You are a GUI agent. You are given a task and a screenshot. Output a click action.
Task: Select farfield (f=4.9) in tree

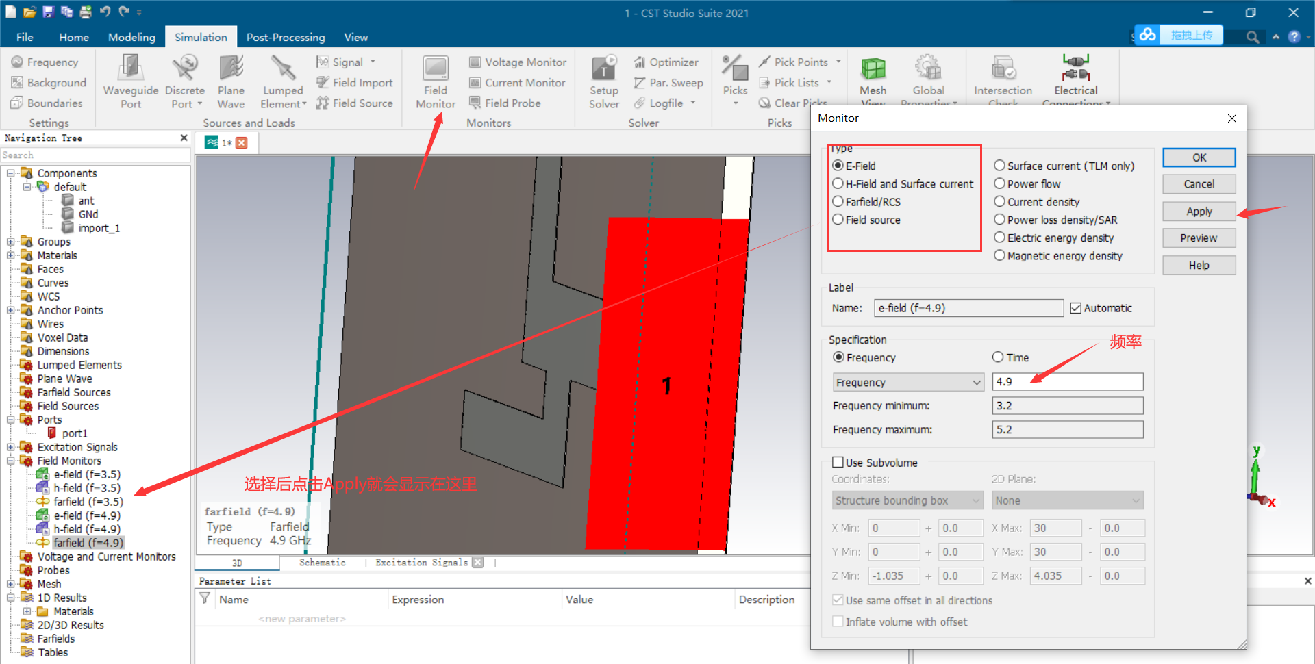click(88, 543)
